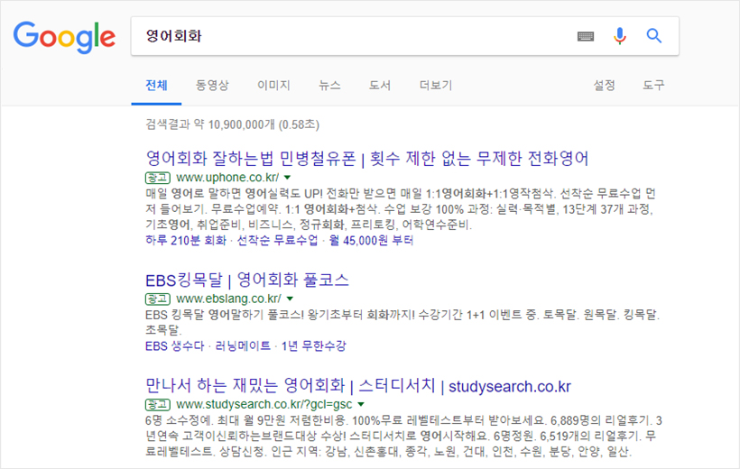Expand dropdown arrow next to www.uphone.co.kr/

(287, 178)
